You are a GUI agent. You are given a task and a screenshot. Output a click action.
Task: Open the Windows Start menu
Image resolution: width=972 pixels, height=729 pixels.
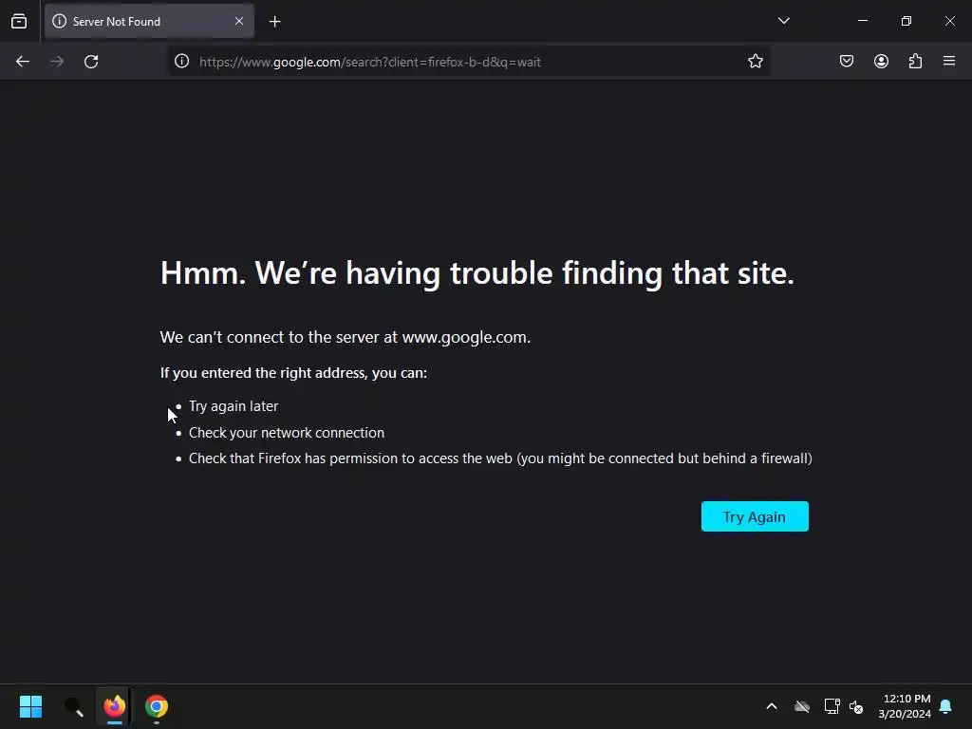coord(30,706)
